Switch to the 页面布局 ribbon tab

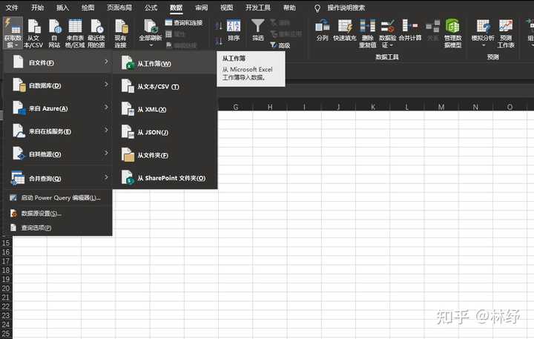tap(119, 7)
